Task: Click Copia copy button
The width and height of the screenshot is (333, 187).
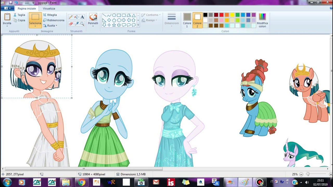Action: point(19,20)
